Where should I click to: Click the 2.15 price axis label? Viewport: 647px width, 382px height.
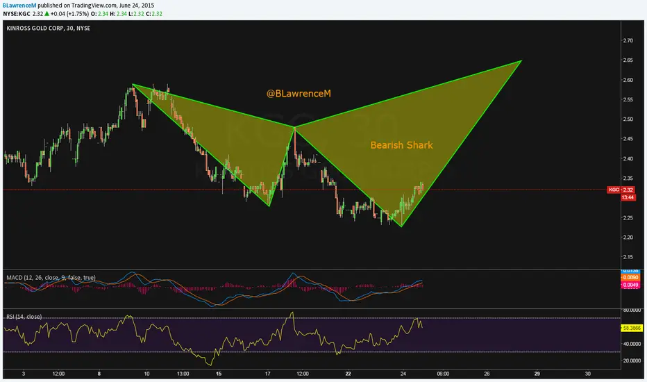coord(628,257)
